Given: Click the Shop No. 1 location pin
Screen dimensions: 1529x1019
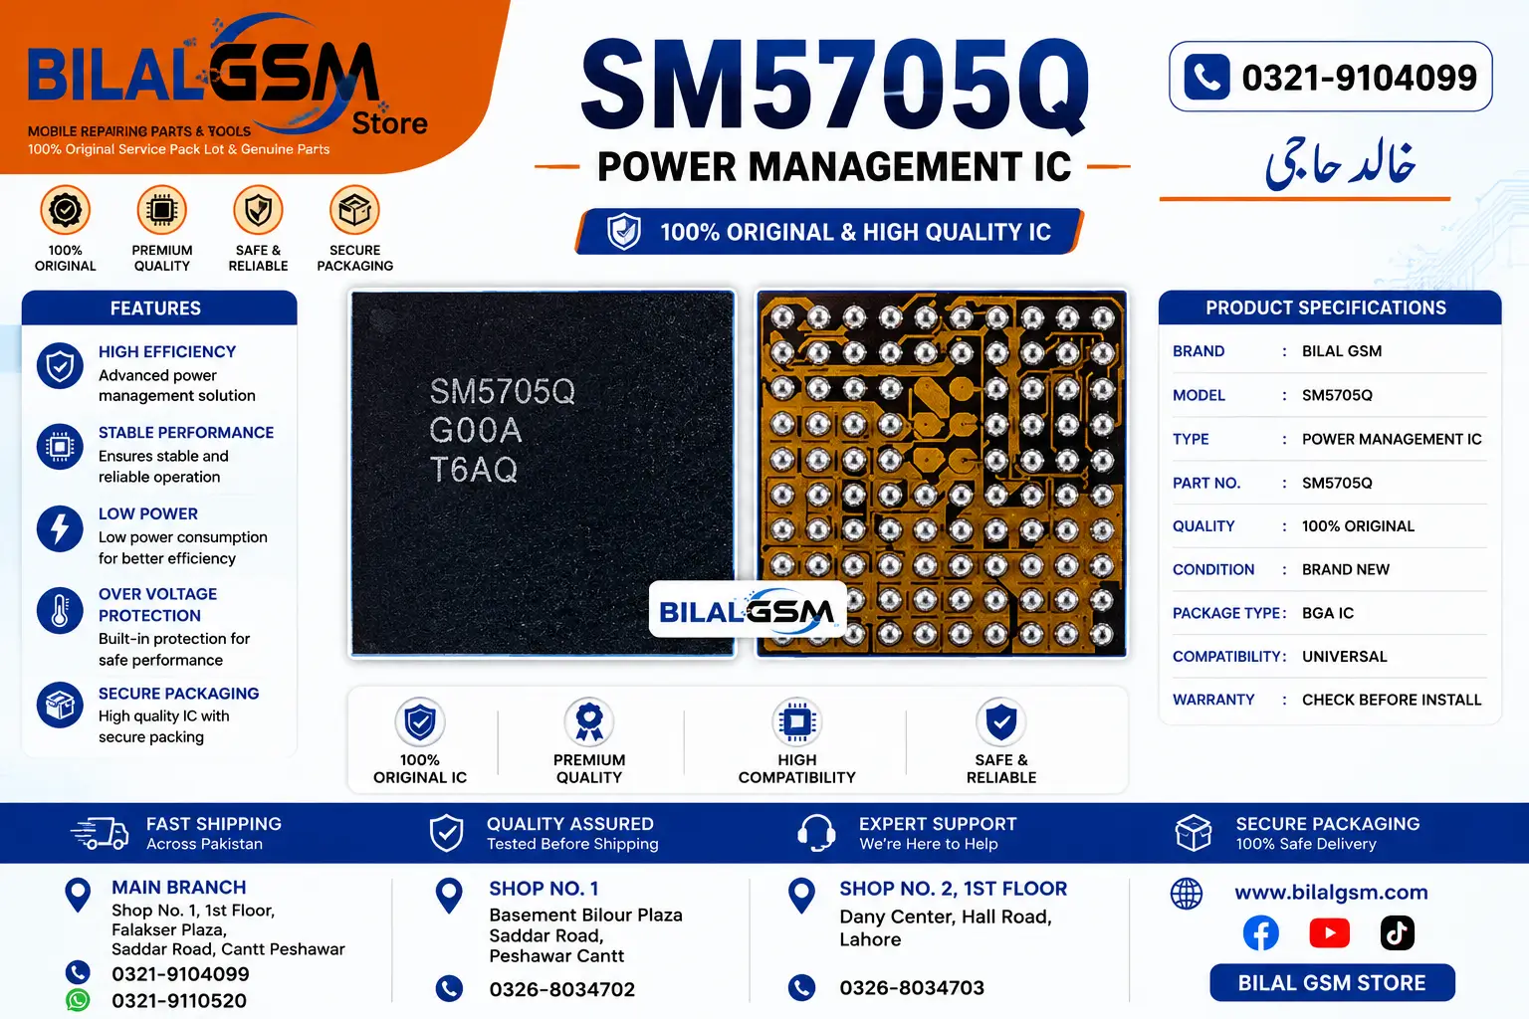Looking at the screenshot, I should [x=450, y=896].
